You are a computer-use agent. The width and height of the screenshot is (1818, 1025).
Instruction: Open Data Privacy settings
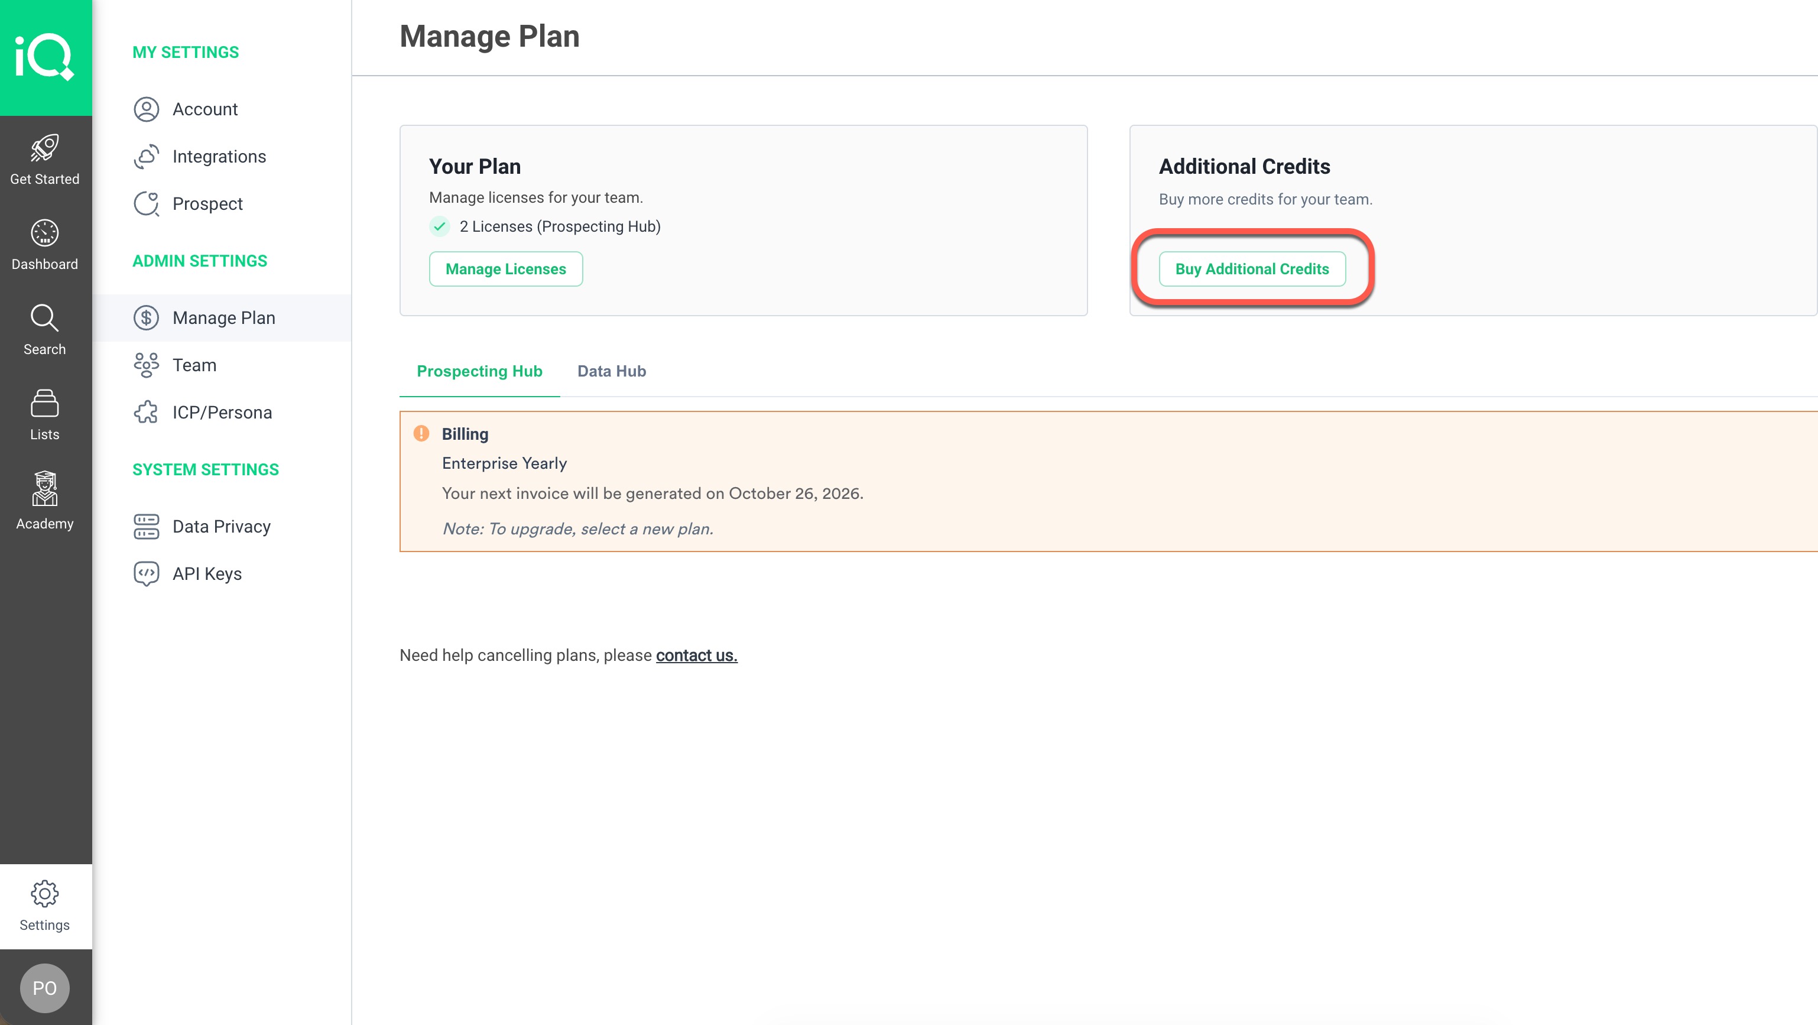click(221, 527)
